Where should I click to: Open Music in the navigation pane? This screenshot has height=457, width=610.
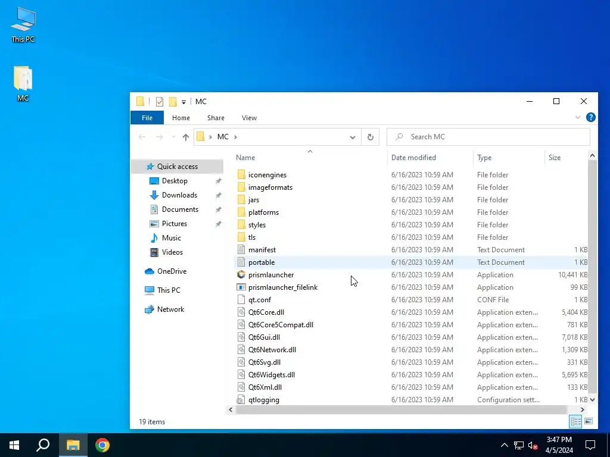[171, 238]
